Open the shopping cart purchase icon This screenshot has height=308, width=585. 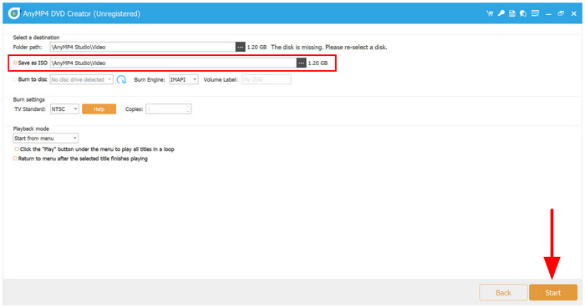[490, 13]
